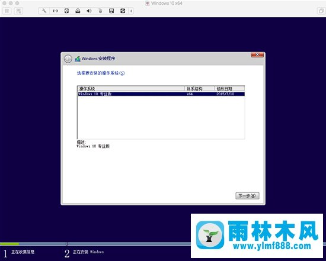This screenshot has height=261, width=326.
Task: Click the 2015/7/10 date cell
Action: (x=225, y=94)
